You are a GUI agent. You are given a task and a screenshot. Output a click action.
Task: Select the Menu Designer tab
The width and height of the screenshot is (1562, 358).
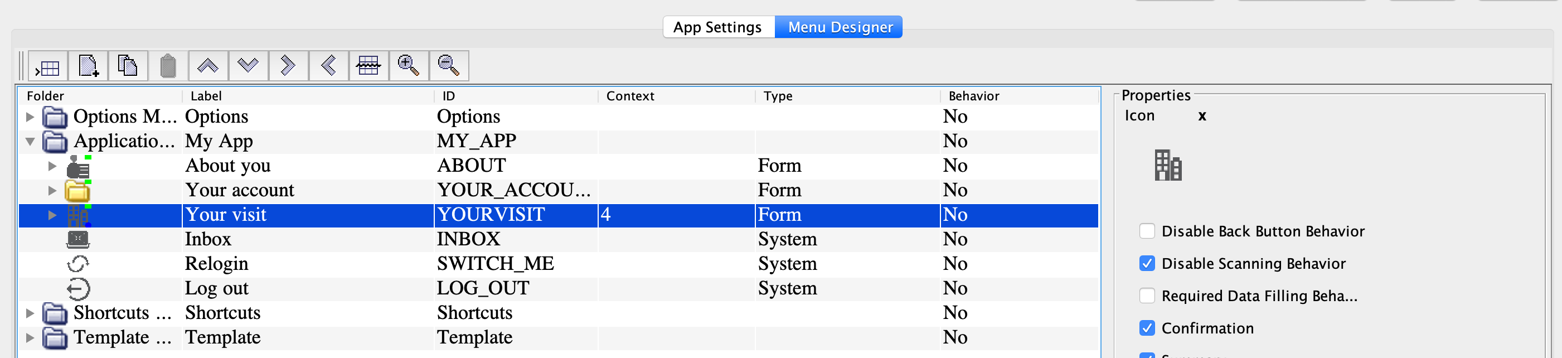click(839, 27)
